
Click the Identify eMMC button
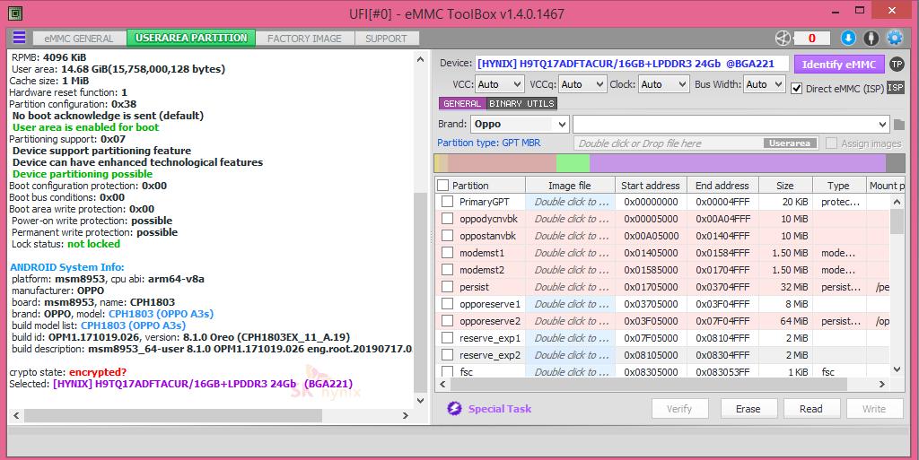point(839,65)
